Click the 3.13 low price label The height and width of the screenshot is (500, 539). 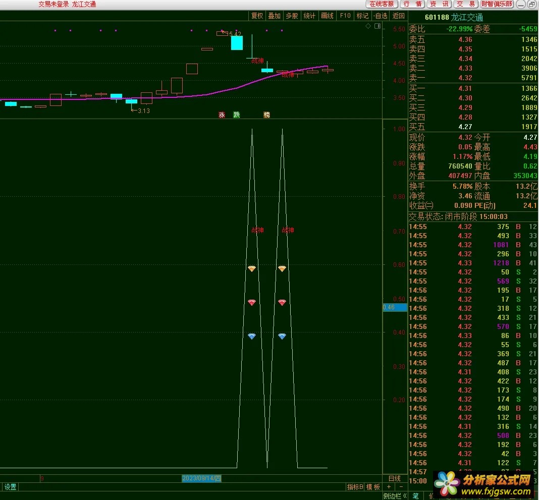pyautogui.click(x=144, y=110)
